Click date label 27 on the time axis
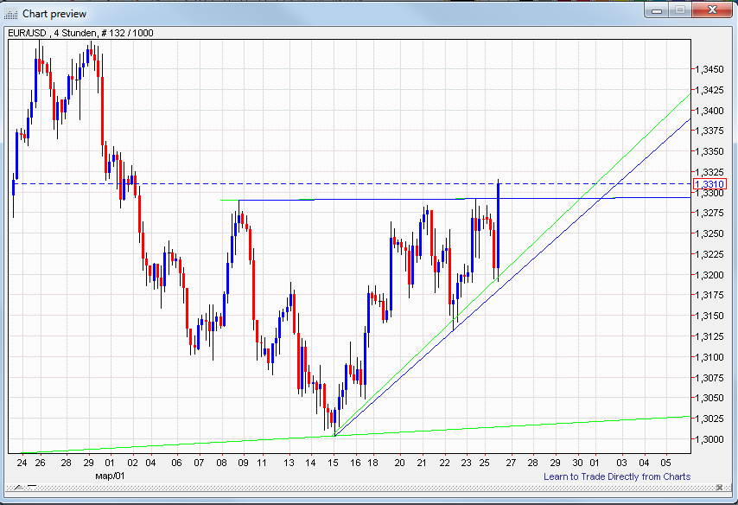 pos(511,463)
